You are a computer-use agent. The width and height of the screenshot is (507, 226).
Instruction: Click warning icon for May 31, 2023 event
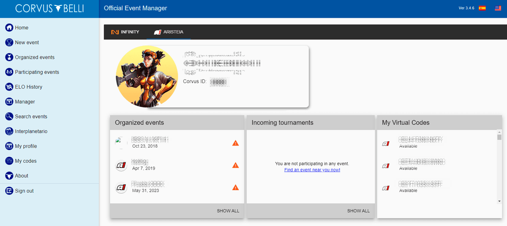235,188
